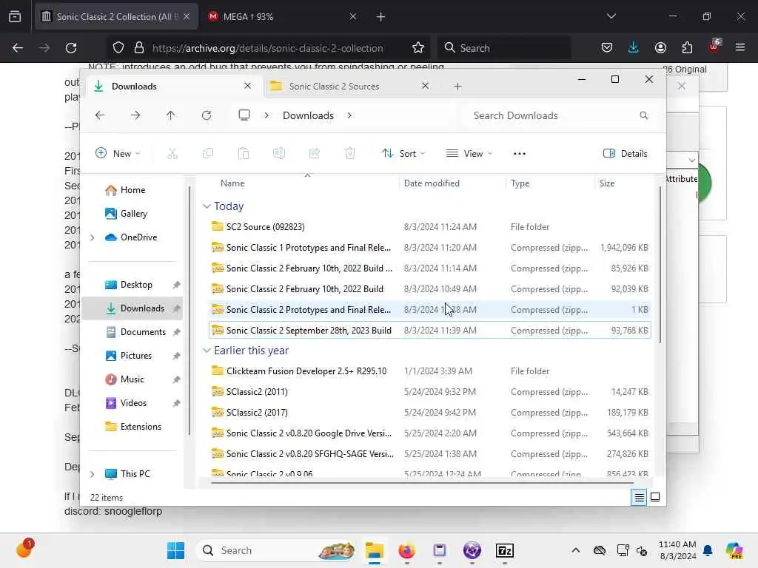Open Firefox account icon
The width and height of the screenshot is (758, 568).
click(660, 48)
